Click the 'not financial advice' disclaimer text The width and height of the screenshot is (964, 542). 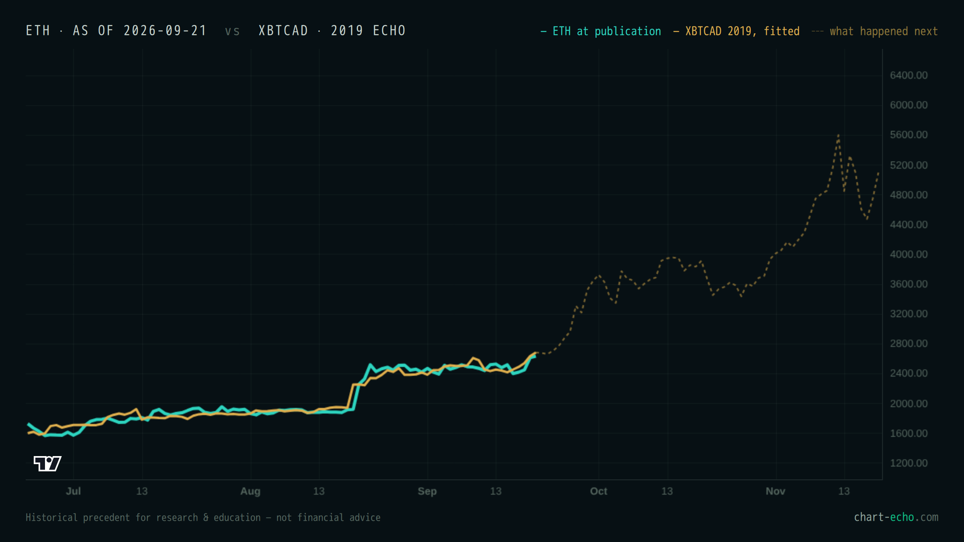(328, 518)
